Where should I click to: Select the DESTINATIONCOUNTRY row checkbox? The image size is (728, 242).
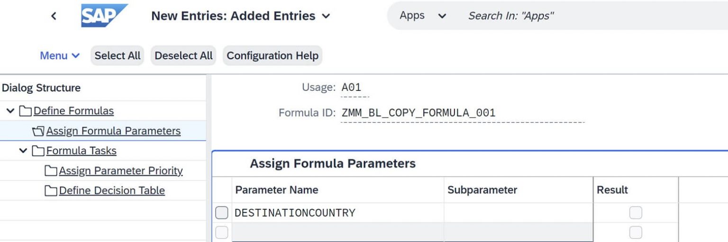point(221,213)
